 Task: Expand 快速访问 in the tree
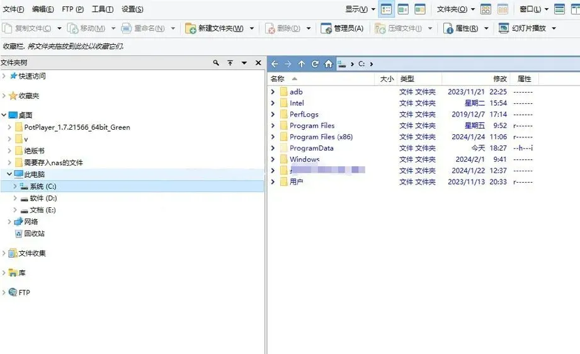tap(4, 76)
